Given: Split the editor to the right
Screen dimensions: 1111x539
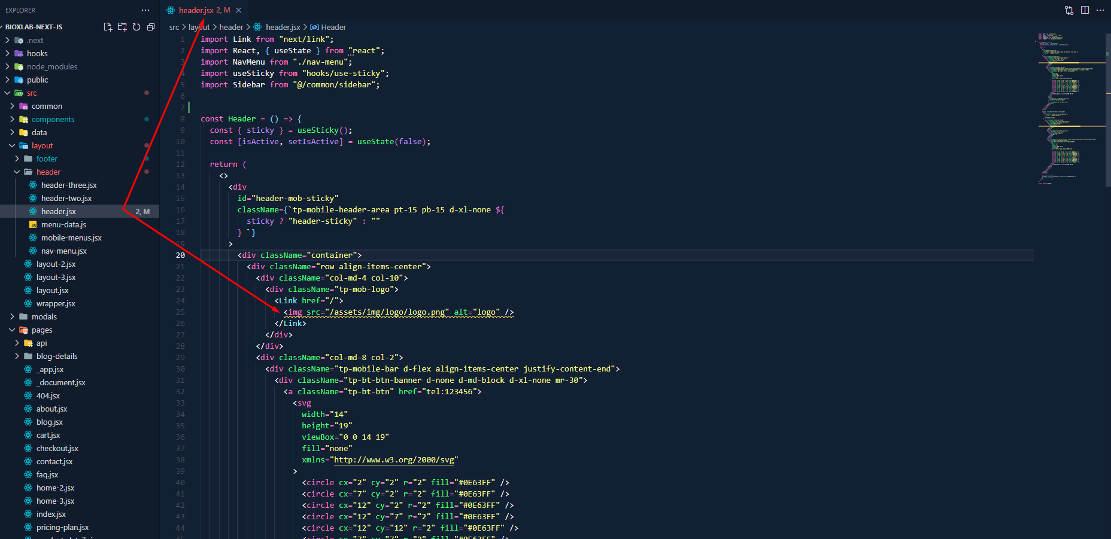Looking at the screenshot, I should 1085,10.
